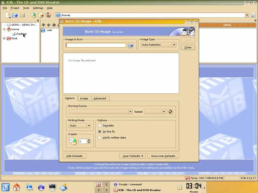Switch to virtual desktop 2

(107, 184)
